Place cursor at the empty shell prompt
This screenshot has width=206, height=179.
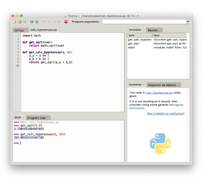[x=21, y=143]
